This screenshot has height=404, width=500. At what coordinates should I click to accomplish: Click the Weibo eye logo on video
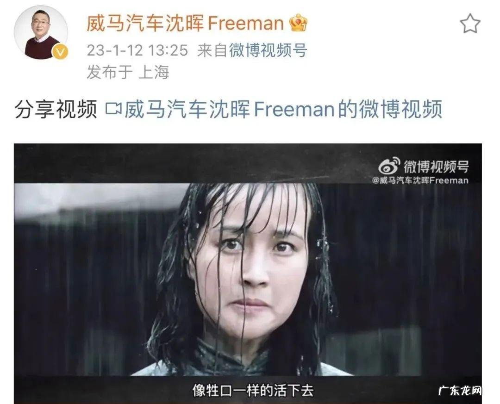click(x=389, y=166)
